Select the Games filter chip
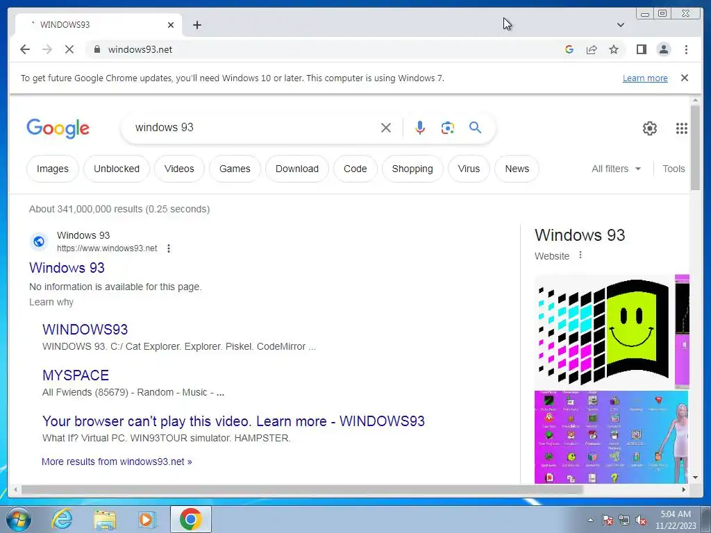 pyautogui.click(x=235, y=169)
